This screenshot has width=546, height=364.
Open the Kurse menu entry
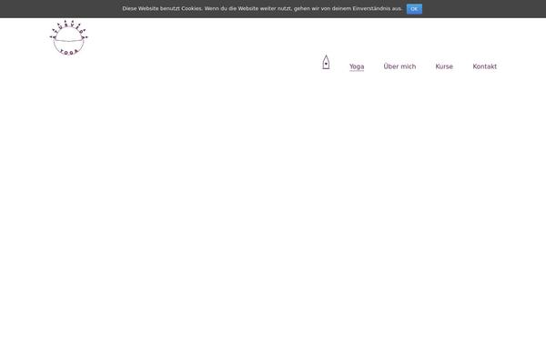(x=444, y=66)
